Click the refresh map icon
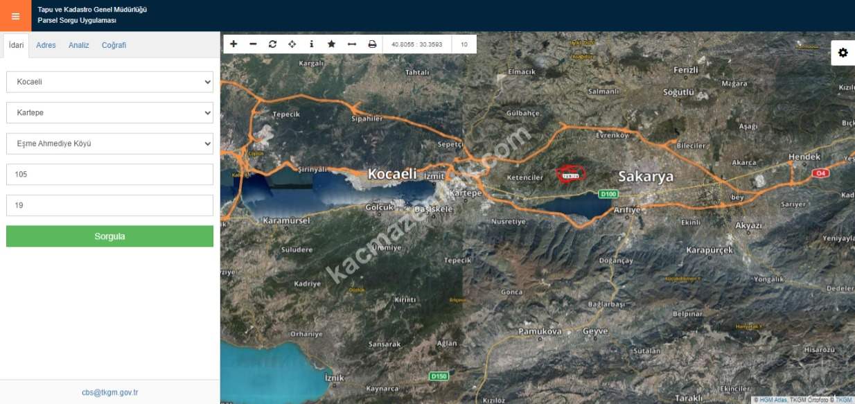Image resolution: width=855 pixels, height=404 pixels. pyautogui.click(x=272, y=44)
